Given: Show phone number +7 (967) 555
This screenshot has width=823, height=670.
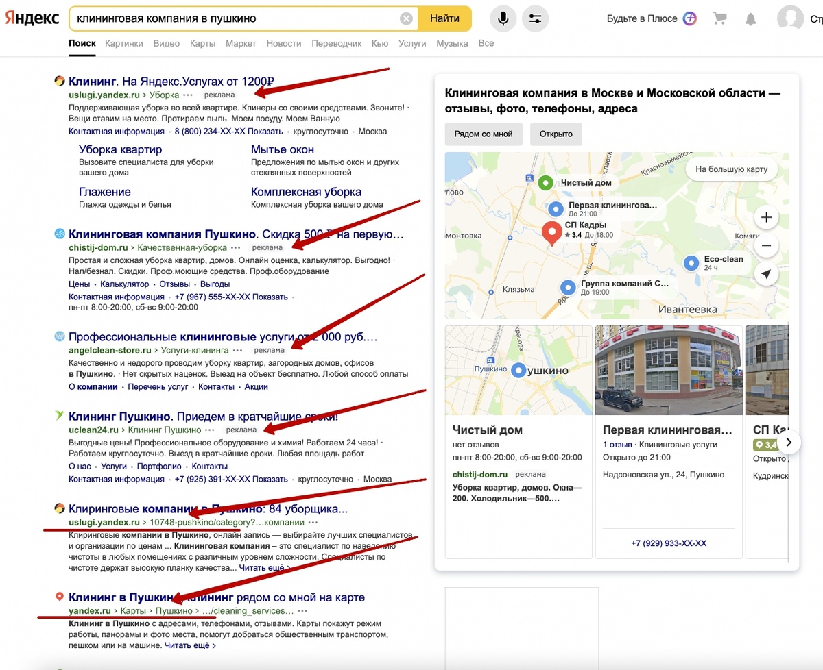Looking at the screenshot, I should pos(231,297).
